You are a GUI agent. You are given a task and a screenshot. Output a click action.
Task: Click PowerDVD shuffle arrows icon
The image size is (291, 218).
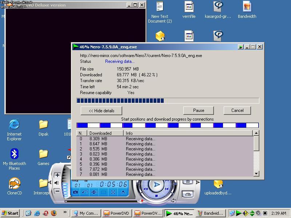(174, 201)
